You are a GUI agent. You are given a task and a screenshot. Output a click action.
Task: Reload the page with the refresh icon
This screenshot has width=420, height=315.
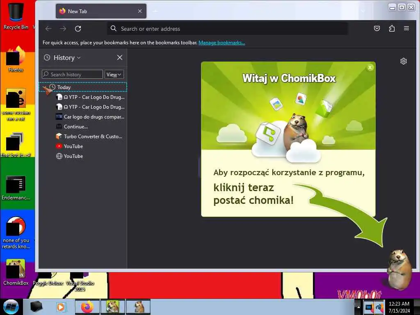(x=78, y=29)
